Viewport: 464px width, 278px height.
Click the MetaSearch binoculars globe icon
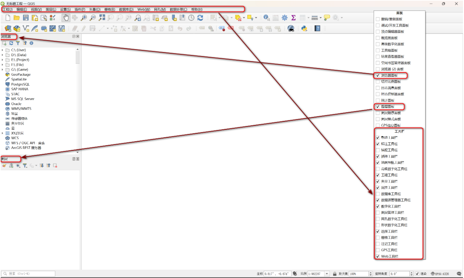point(291,28)
